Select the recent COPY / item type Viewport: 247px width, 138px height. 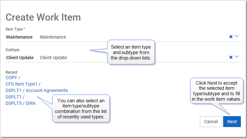pos(13,78)
